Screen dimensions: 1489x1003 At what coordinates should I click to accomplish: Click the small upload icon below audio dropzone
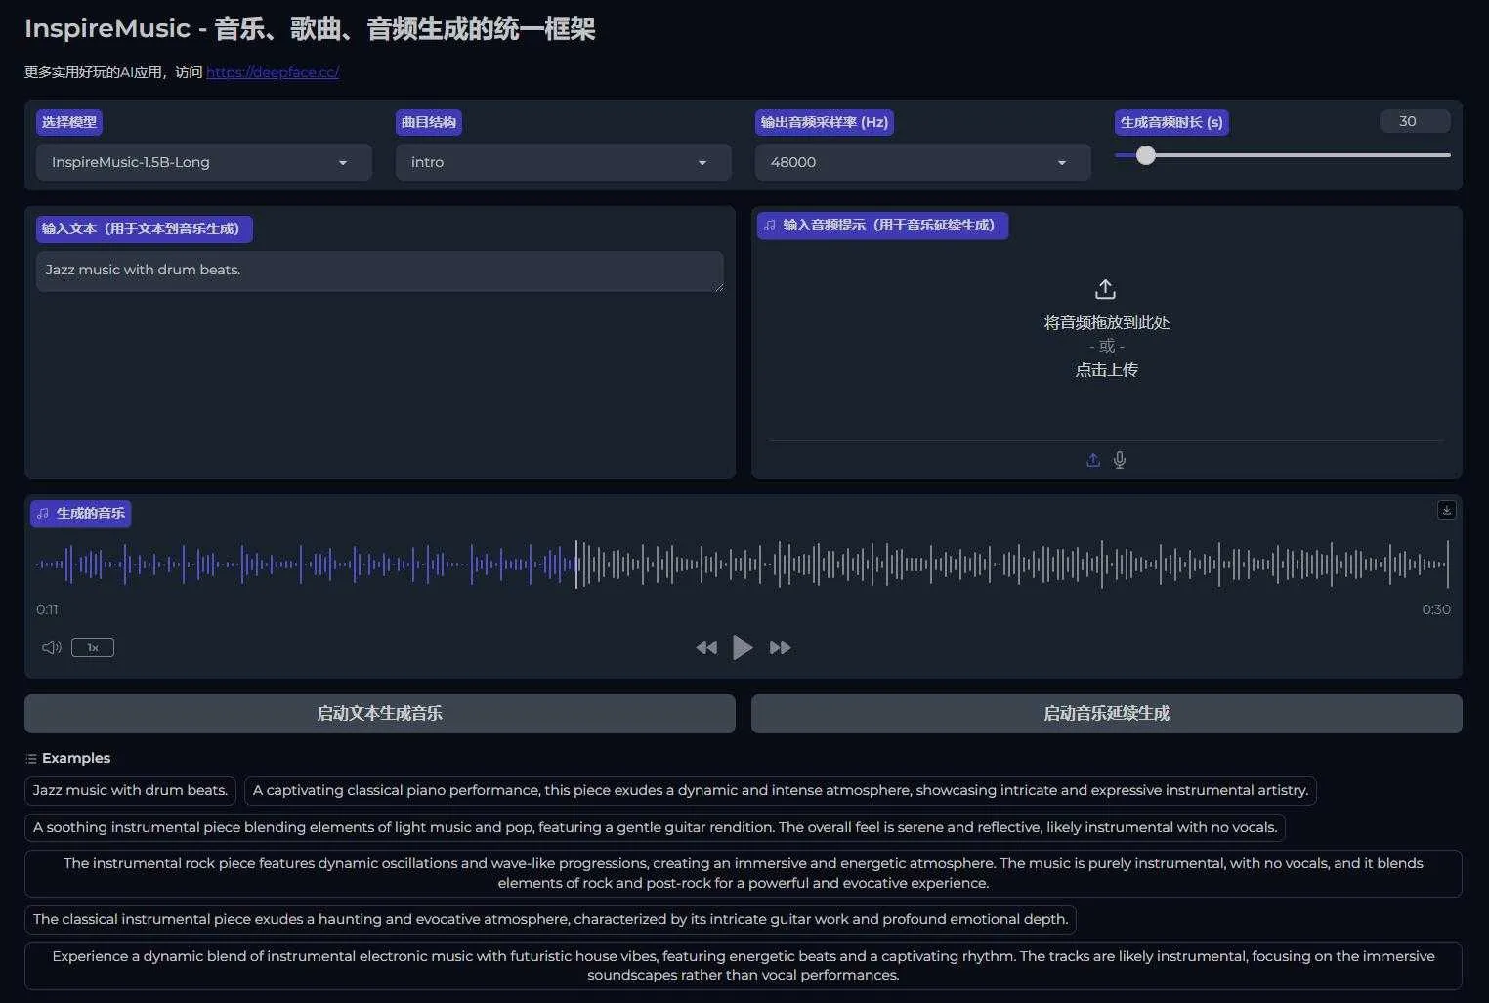[1093, 460]
